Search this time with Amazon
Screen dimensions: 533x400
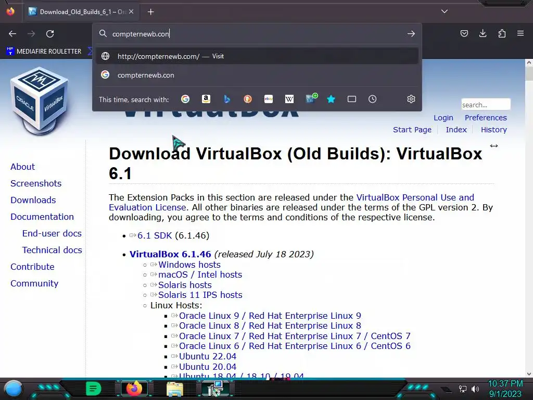(206, 99)
